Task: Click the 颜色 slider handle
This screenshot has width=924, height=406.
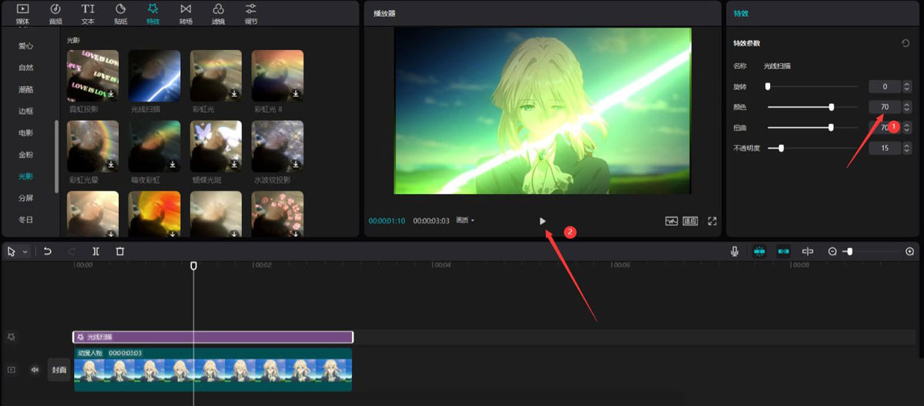Action: [x=832, y=107]
